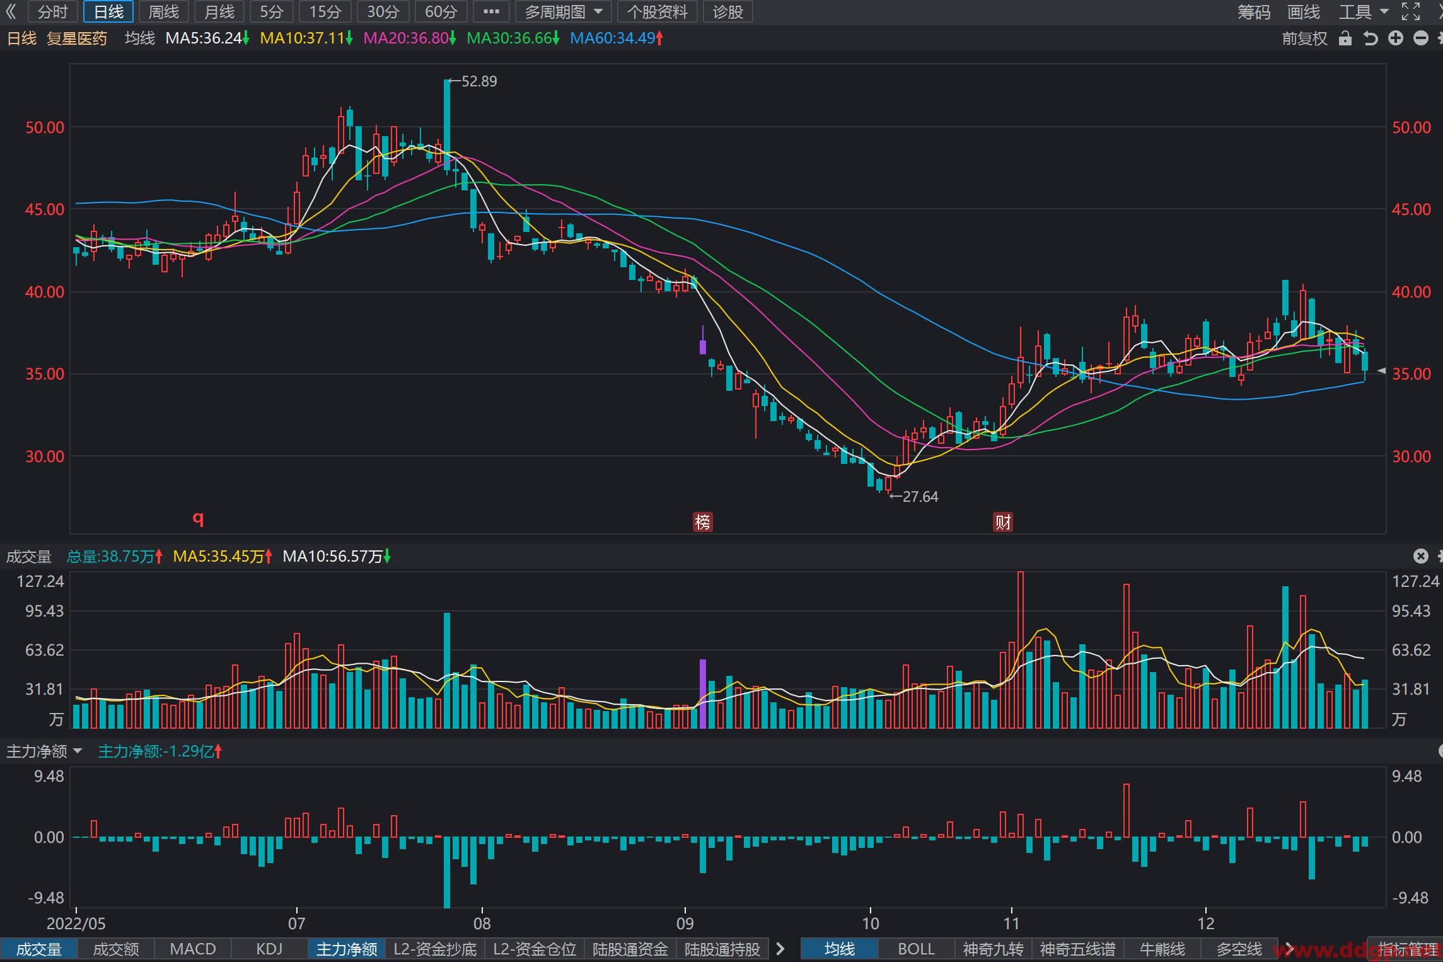
Task: Click the 财 marker on the chart
Action: (1003, 522)
